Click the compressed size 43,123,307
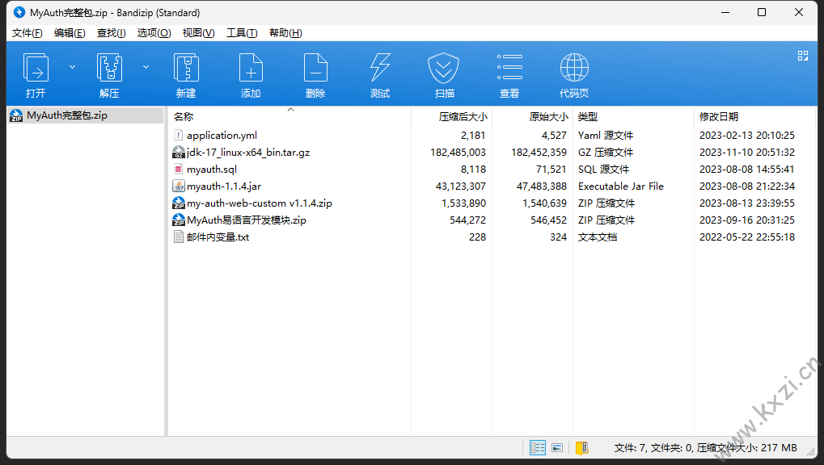Viewport: 824px width, 465px height. (x=460, y=186)
